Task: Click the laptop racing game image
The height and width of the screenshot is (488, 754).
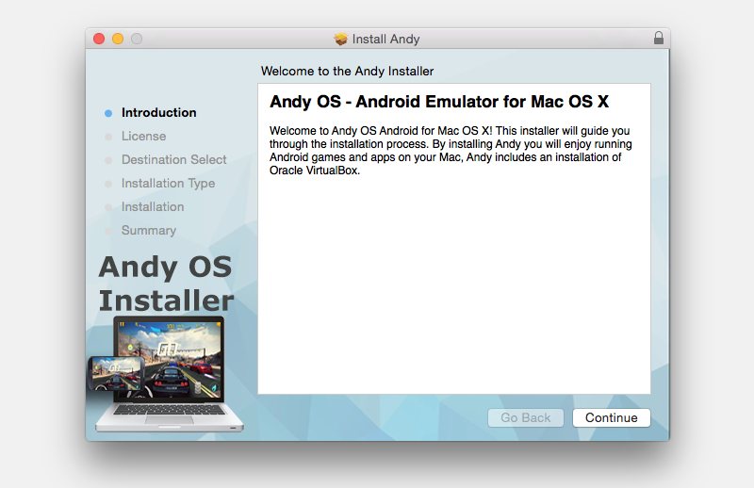Action: pyautogui.click(x=166, y=374)
